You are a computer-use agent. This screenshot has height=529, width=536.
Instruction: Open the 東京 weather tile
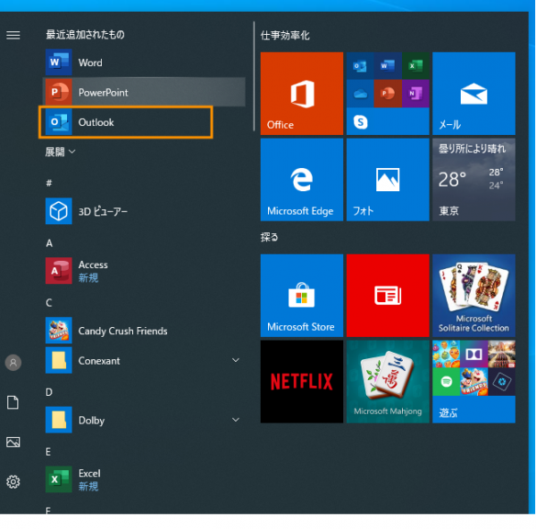(x=473, y=180)
